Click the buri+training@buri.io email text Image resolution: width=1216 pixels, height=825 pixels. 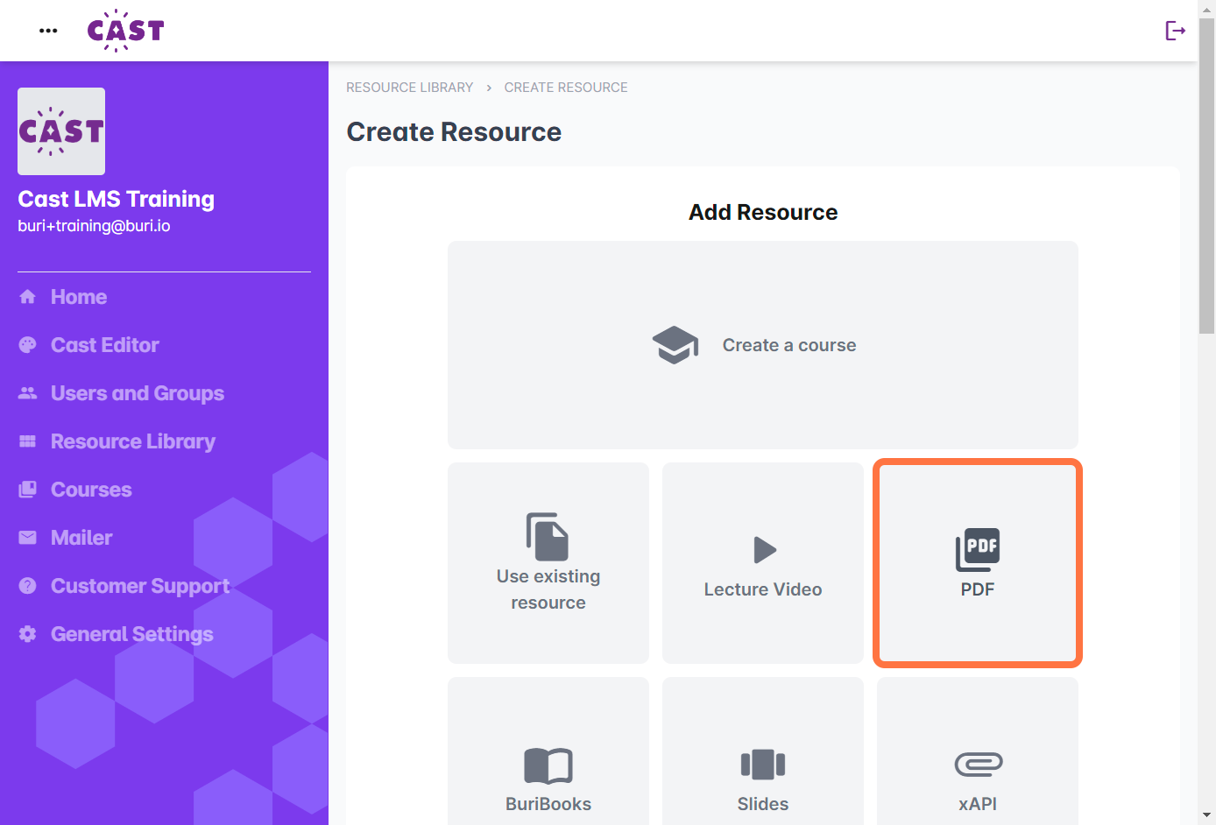pos(94,226)
